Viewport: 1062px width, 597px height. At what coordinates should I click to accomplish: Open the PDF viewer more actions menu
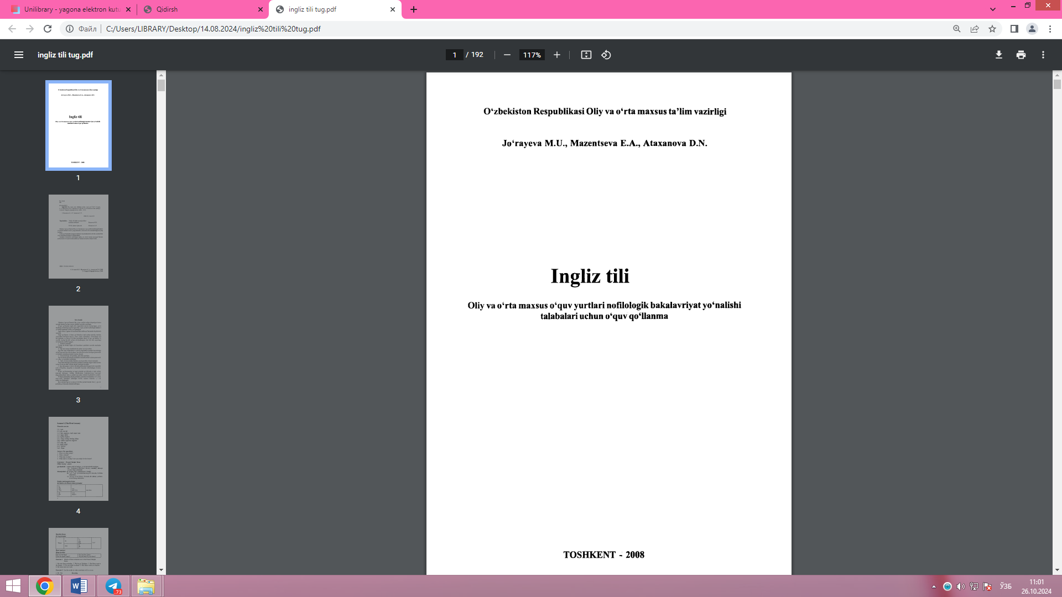[1043, 55]
